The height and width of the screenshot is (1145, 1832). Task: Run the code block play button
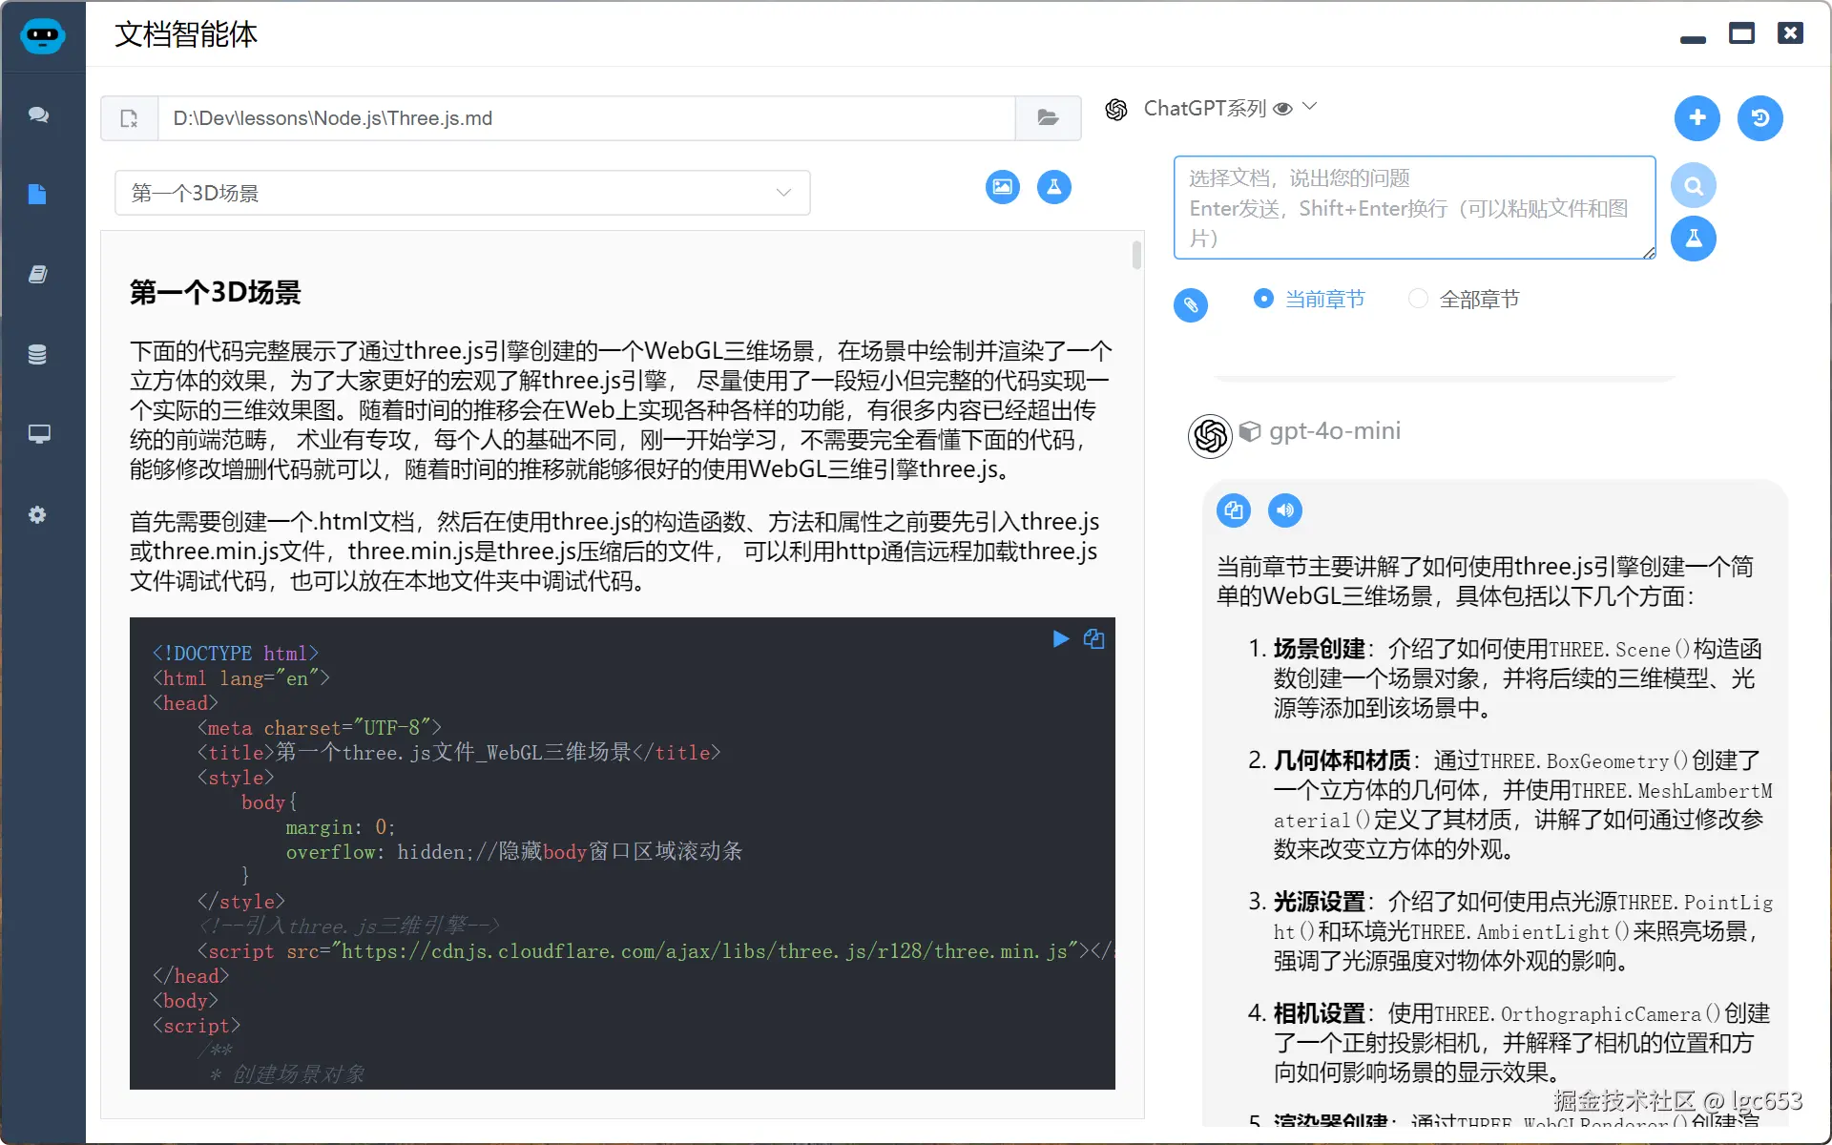[1060, 639]
